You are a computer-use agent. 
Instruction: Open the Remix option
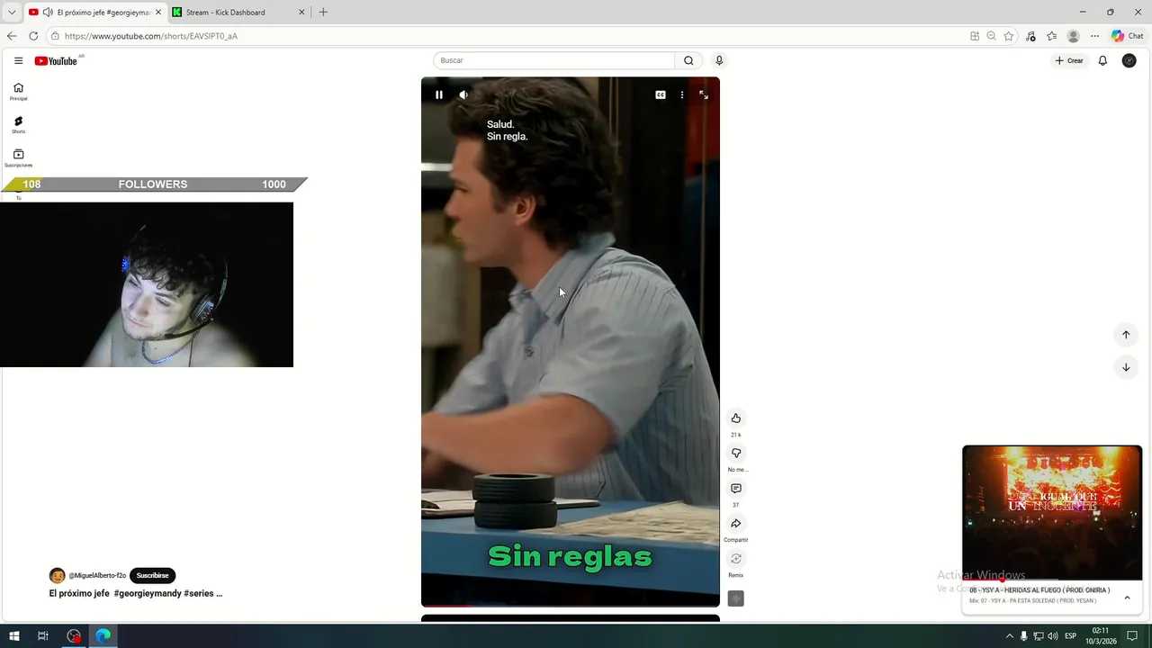click(x=735, y=558)
